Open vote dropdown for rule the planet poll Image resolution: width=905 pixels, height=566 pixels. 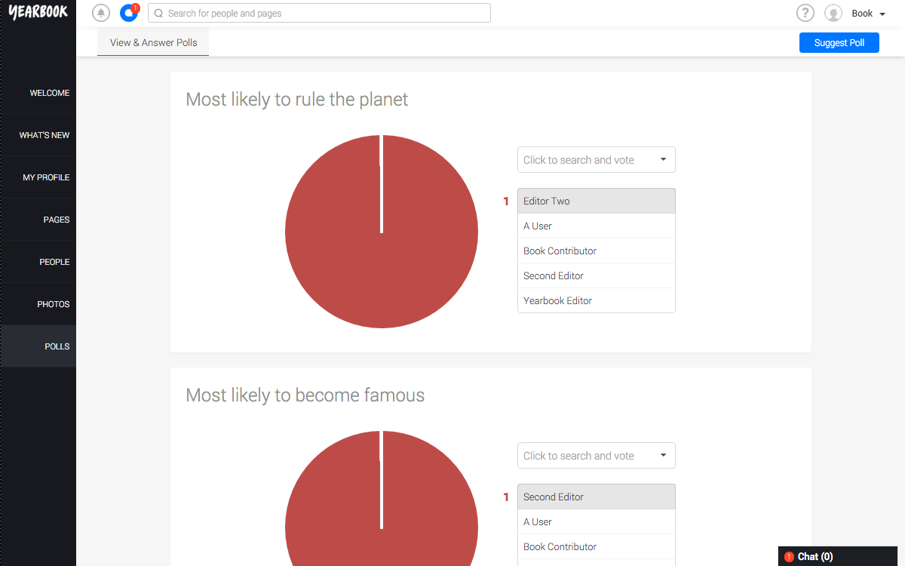pyautogui.click(x=597, y=160)
